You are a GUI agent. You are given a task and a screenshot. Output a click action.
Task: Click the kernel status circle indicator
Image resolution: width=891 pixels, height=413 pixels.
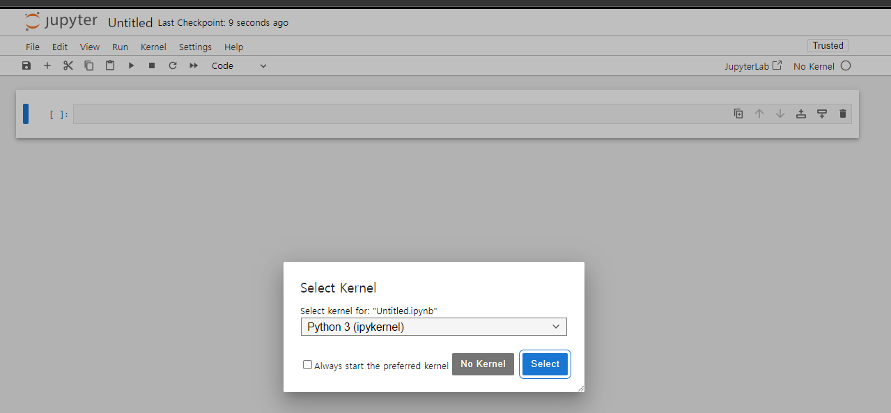(846, 66)
